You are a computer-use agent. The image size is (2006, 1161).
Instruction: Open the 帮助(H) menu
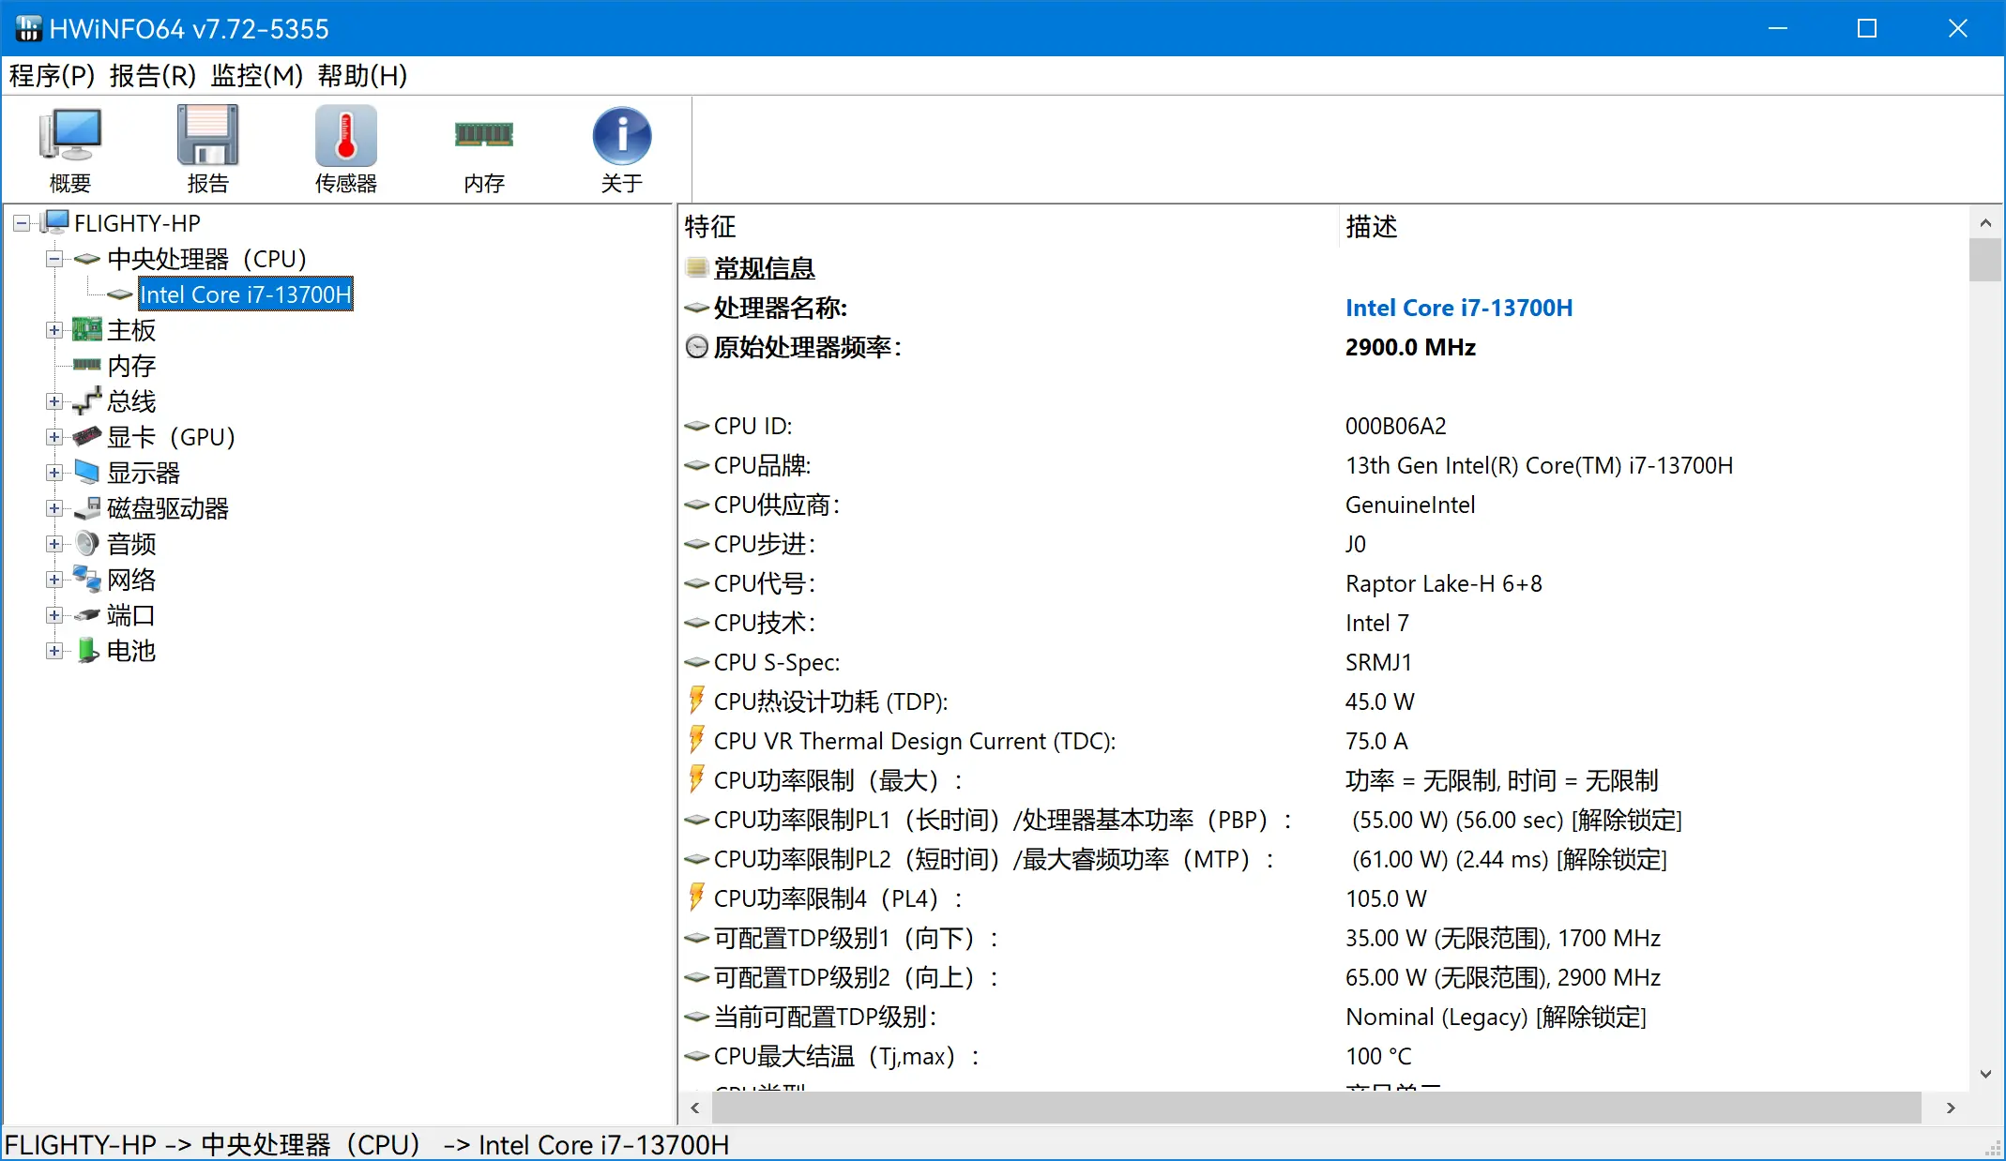click(x=362, y=75)
